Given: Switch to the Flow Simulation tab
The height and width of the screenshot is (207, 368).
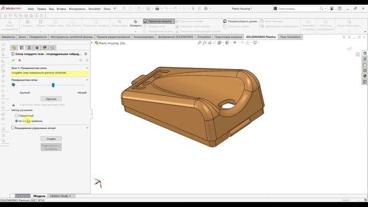Looking at the screenshot, I should tap(290, 37).
